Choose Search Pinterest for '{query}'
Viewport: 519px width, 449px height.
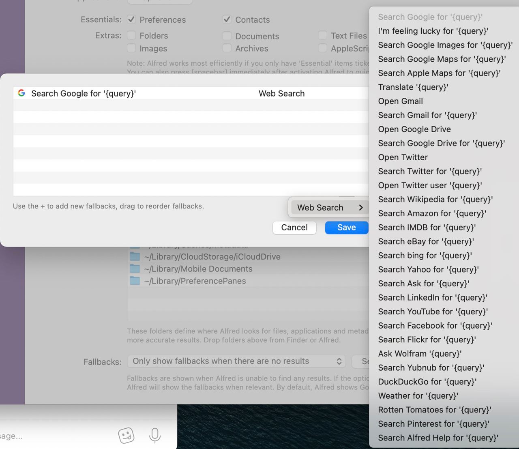(444, 424)
